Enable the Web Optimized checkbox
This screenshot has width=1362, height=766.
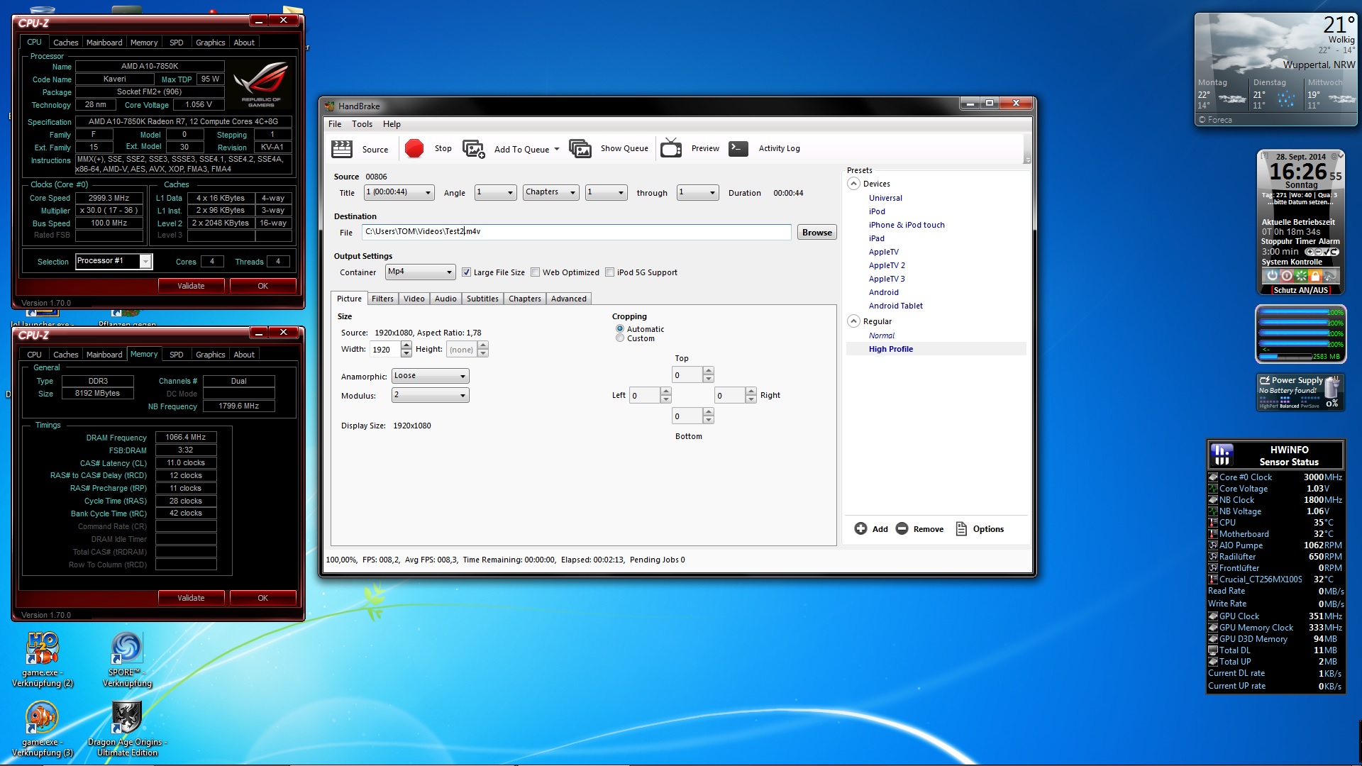click(x=536, y=272)
